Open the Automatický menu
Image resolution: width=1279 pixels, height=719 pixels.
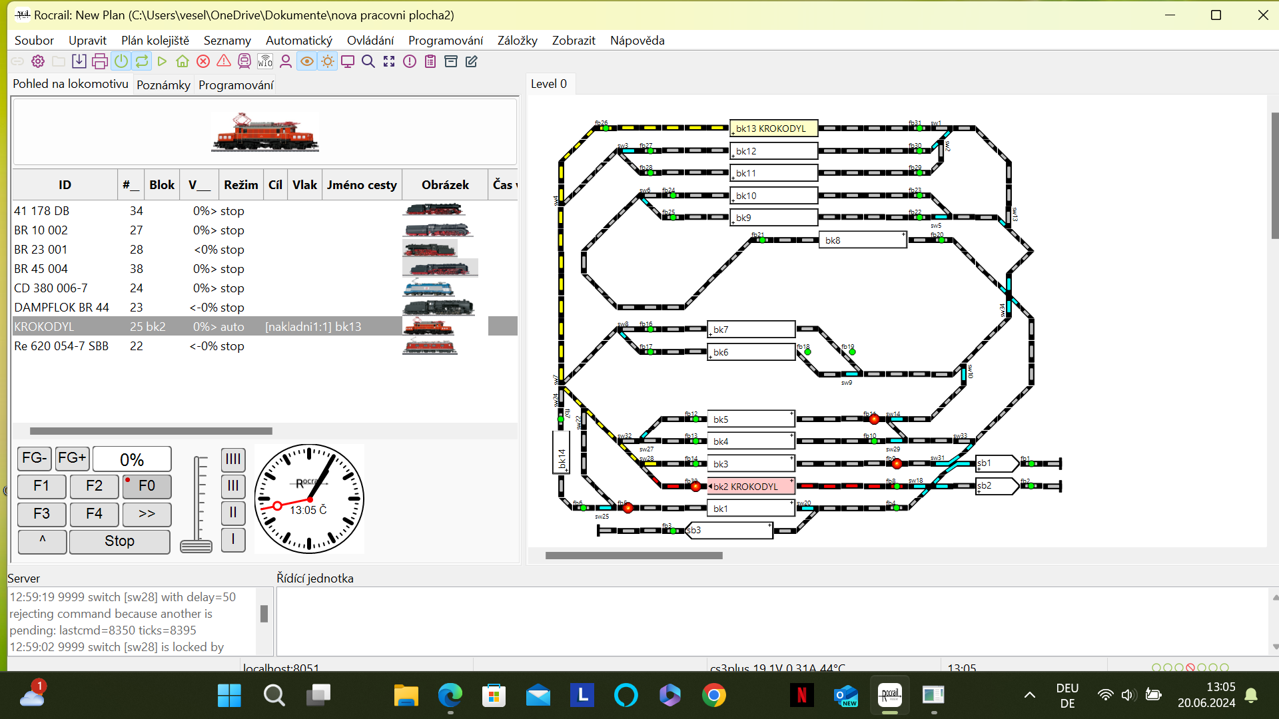[x=298, y=40]
